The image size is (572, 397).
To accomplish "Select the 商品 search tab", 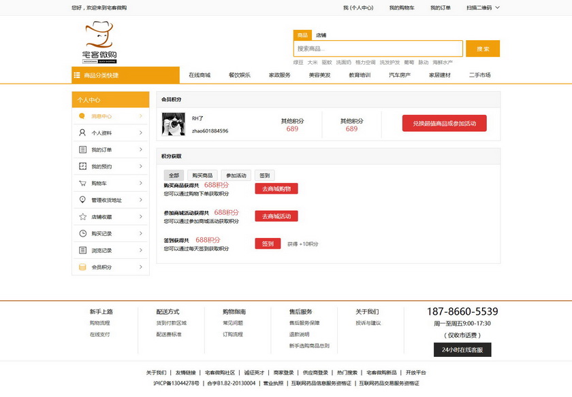I will [302, 35].
